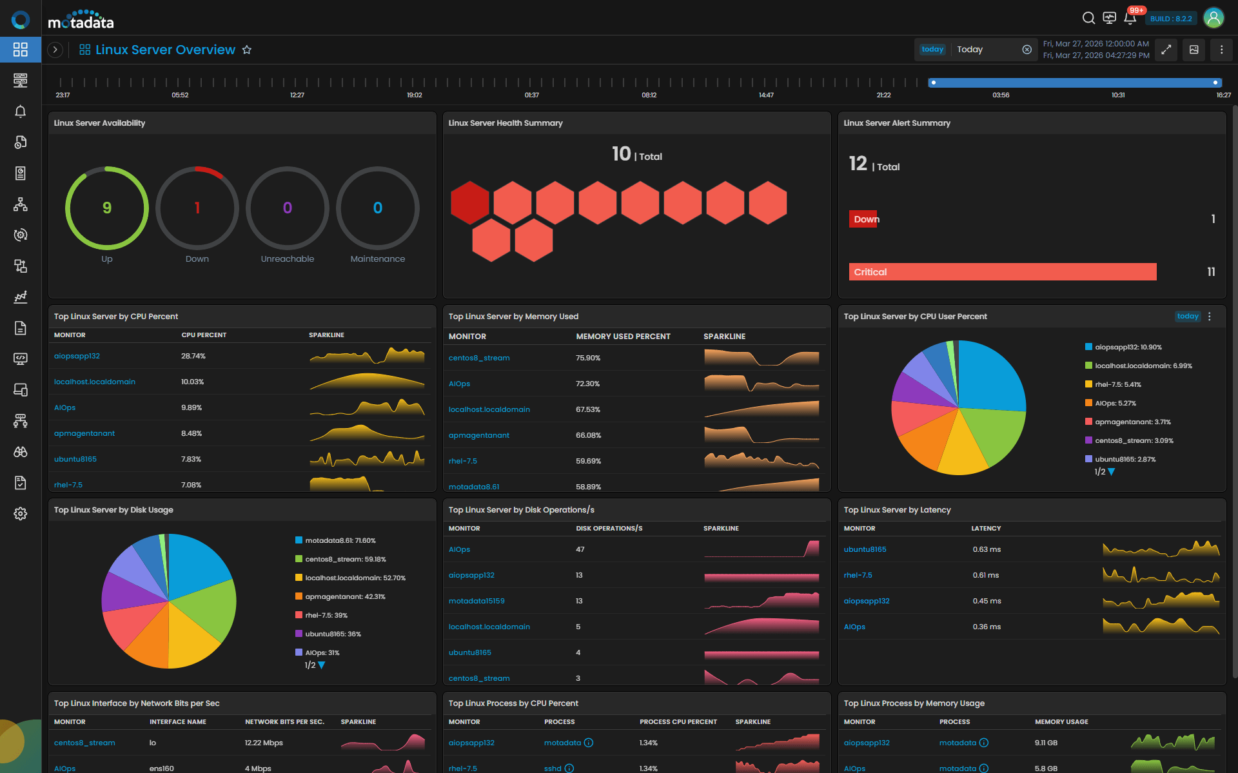Toggle the aiopsappl32 legend in CPU User pie
This screenshot has height=773, width=1238.
1128,347
